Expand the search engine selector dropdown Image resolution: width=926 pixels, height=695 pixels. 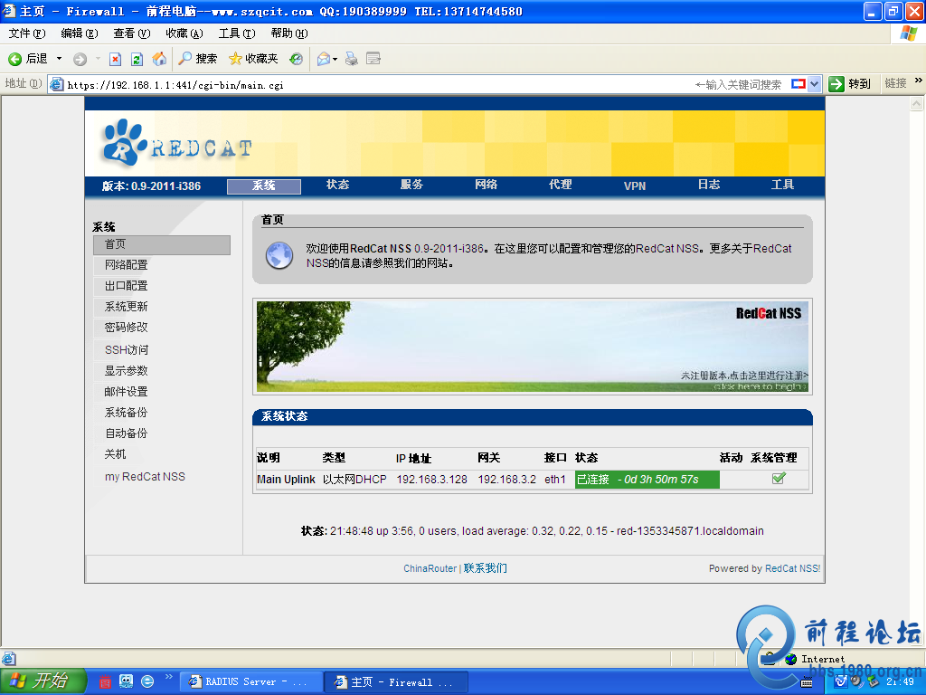(814, 83)
